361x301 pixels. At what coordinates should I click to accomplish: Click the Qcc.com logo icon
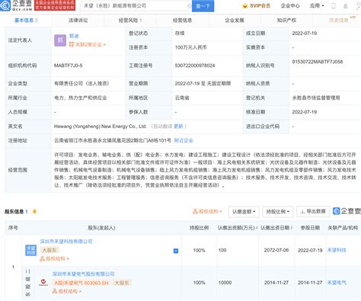(x=5, y=5)
